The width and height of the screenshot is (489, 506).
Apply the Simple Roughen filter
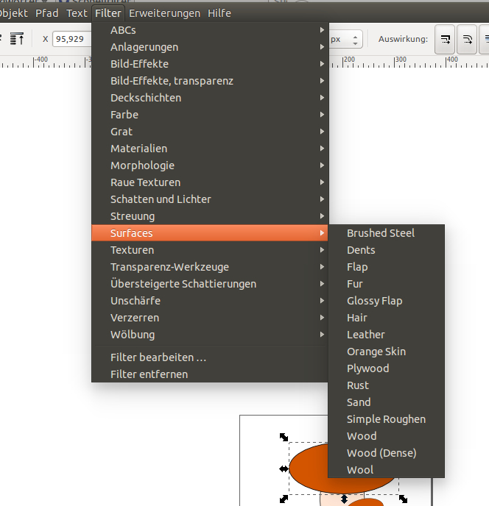point(386,419)
